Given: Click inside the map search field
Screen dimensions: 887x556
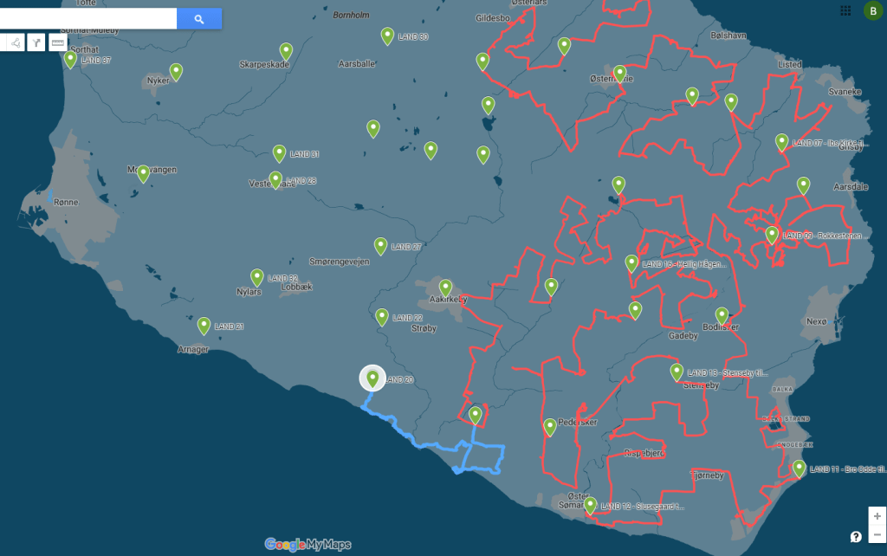Looking at the screenshot, I should pyautogui.click(x=87, y=18).
